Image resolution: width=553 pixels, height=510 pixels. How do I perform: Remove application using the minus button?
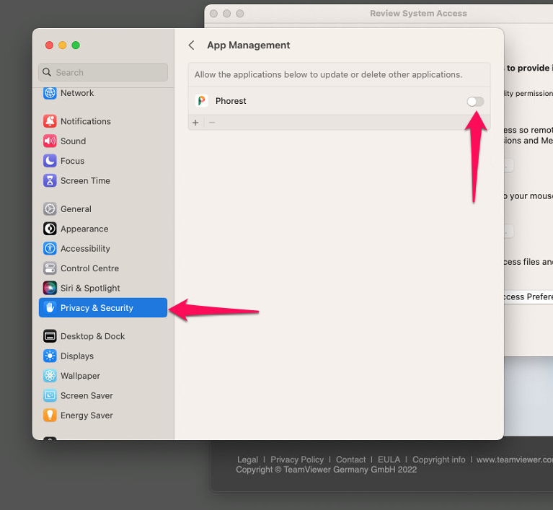pos(212,123)
